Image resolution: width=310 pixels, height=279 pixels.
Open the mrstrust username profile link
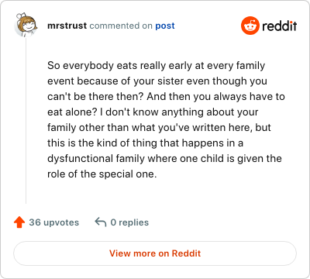(67, 26)
